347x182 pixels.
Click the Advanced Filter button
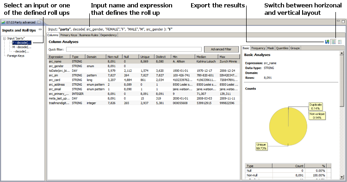[221, 50]
